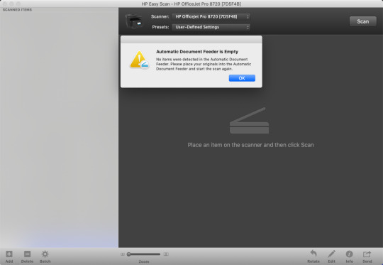Click the Add icon in bottom toolbar

point(9,254)
